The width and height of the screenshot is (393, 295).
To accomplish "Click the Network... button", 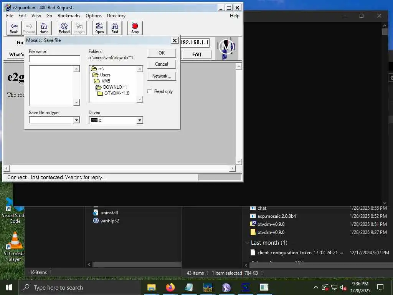I will coord(162,76).
